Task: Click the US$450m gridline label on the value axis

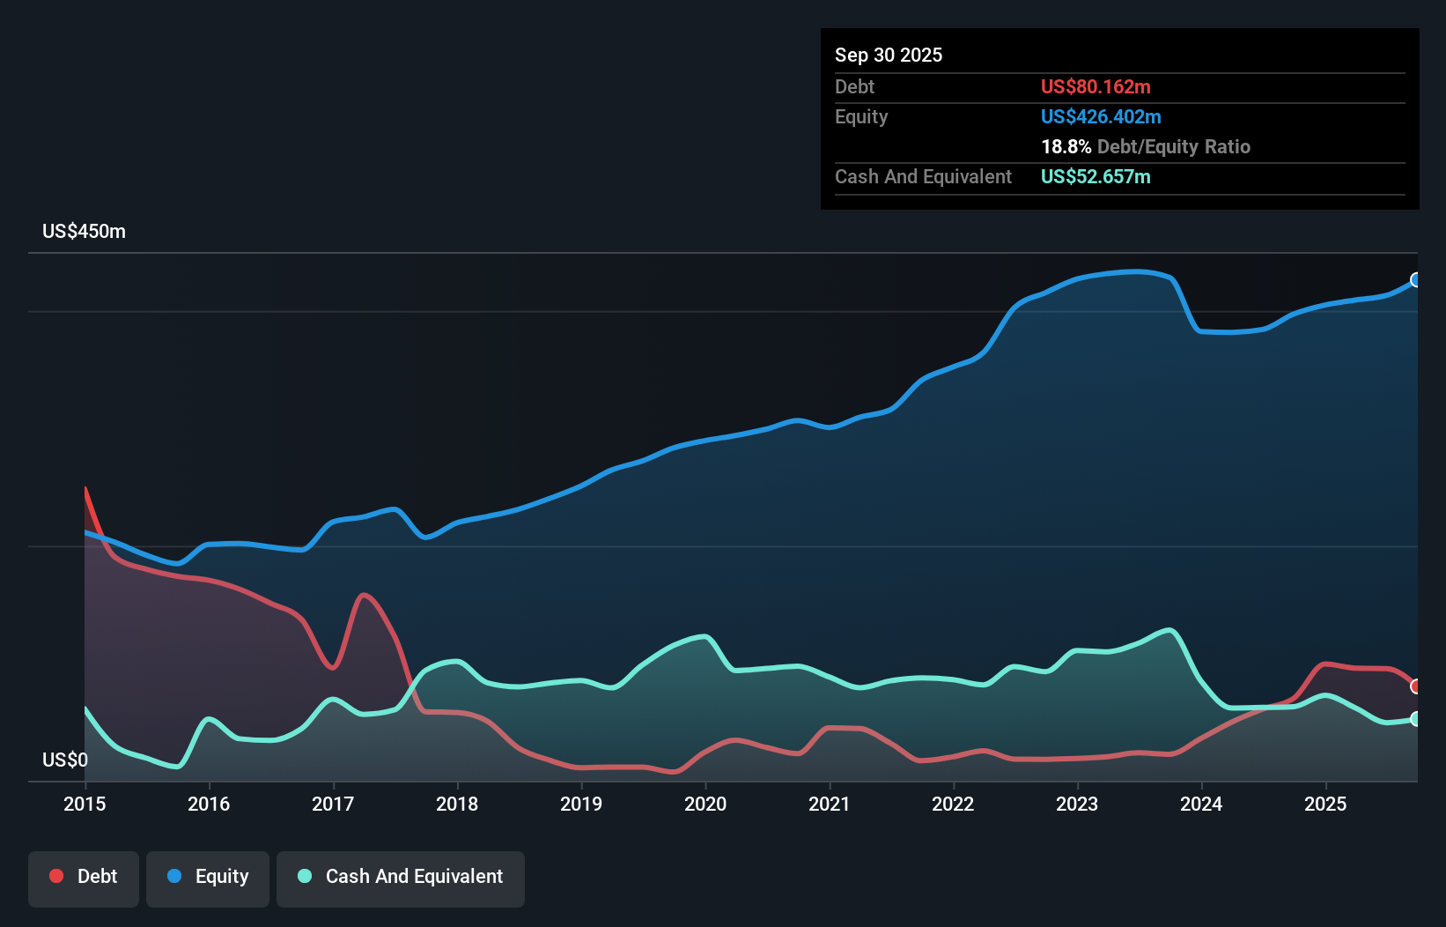Action: tap(84, 231)
